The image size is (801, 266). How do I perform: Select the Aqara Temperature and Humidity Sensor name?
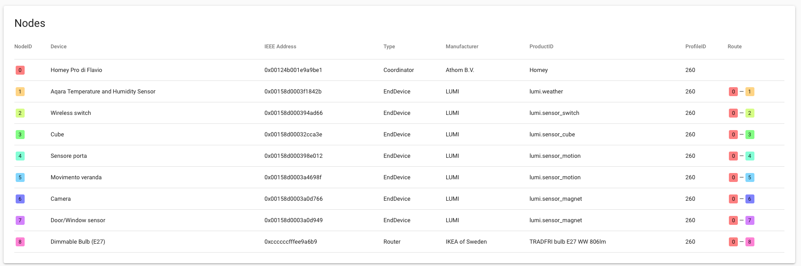tap(103, 92)
